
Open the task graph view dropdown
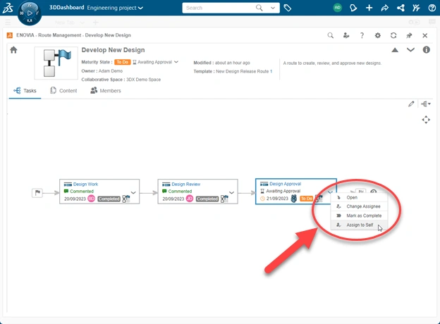(x=426, y=104)
